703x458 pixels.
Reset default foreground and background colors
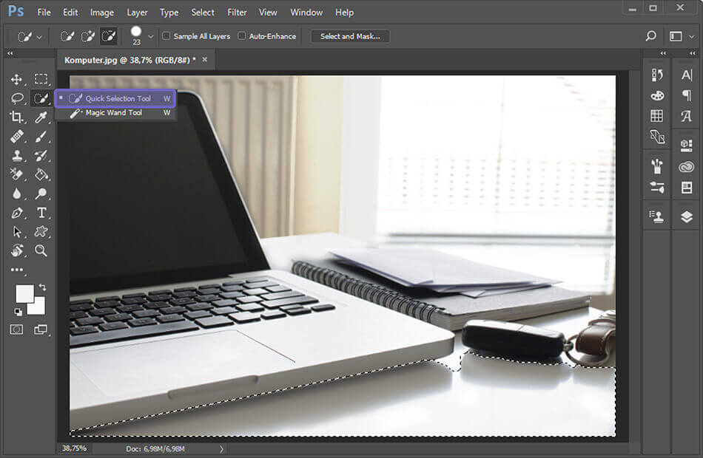(18, 312)
